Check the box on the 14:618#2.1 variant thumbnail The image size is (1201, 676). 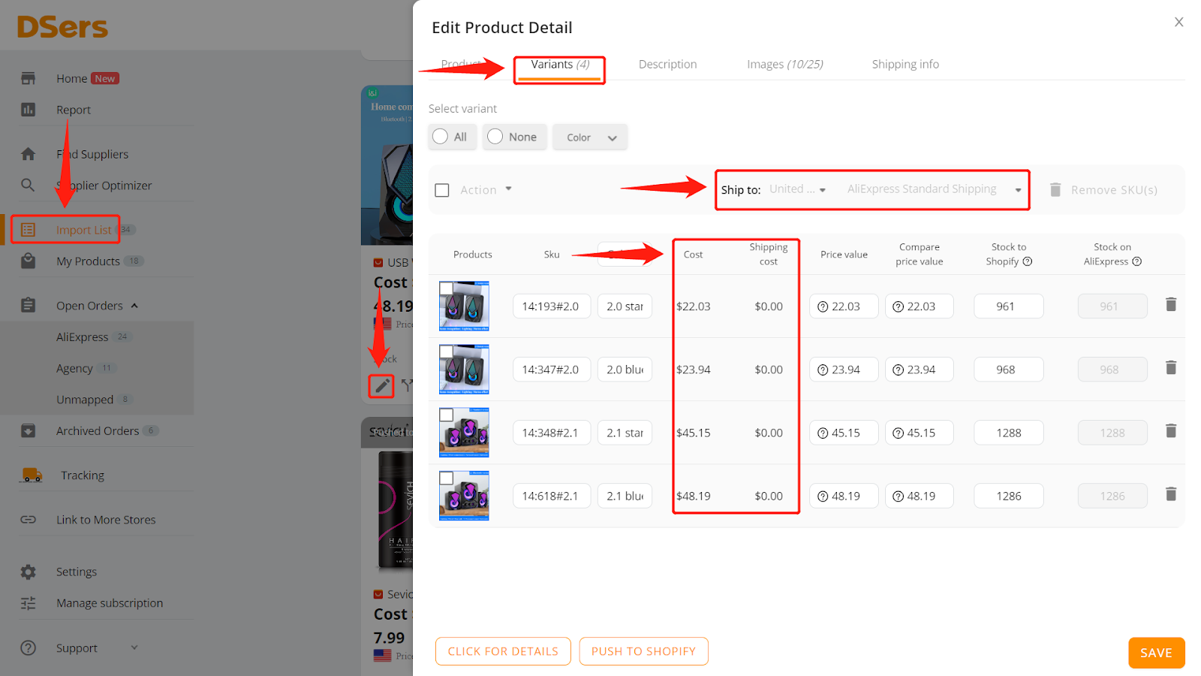click(446, 478)
